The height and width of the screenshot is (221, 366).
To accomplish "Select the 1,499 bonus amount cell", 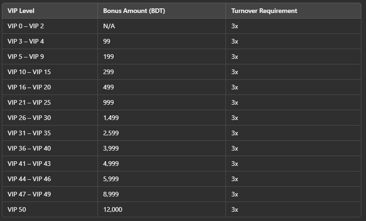I will click(x=161, y=118).
